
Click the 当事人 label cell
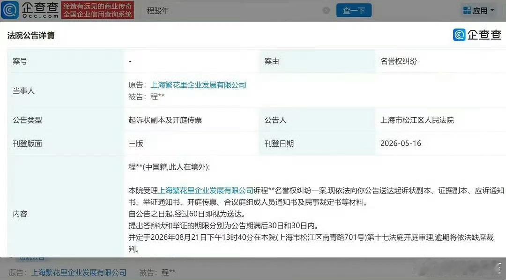[65, 91]
